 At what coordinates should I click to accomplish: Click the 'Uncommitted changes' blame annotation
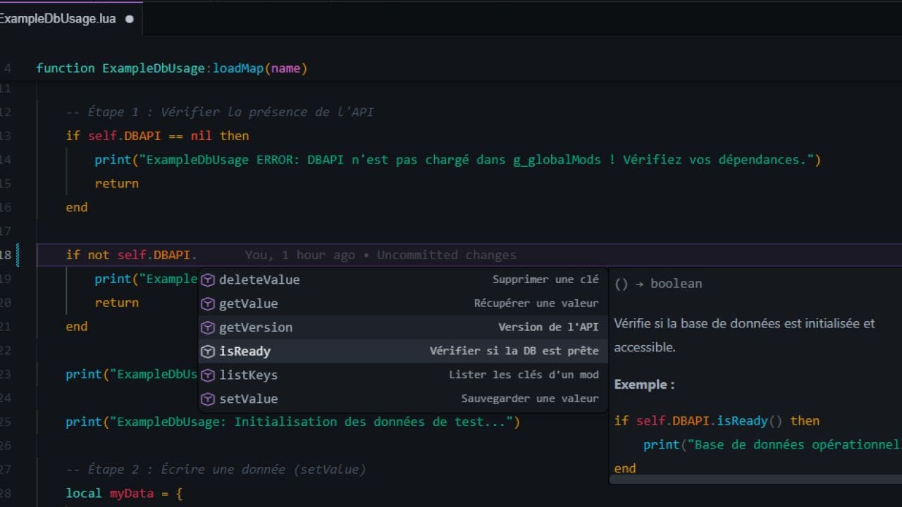(x=446, y=255)
